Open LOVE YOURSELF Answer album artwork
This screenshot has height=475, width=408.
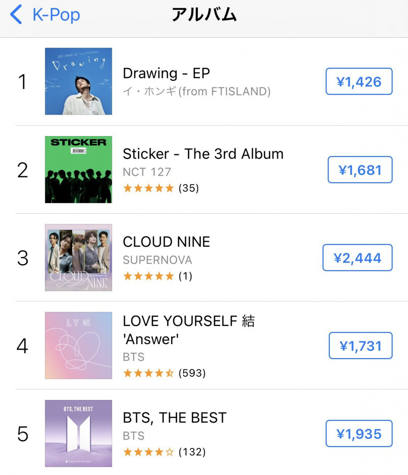pos(78,345)
